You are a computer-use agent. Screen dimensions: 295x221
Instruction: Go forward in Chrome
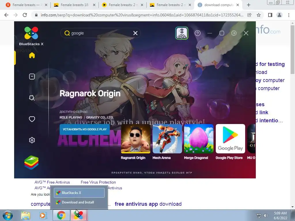point(16,15)
